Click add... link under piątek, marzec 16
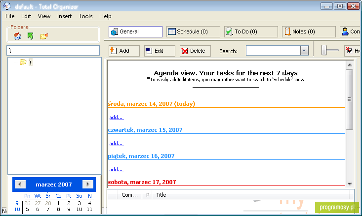Viewport: 362px width, 216px height. click(116, 169)
